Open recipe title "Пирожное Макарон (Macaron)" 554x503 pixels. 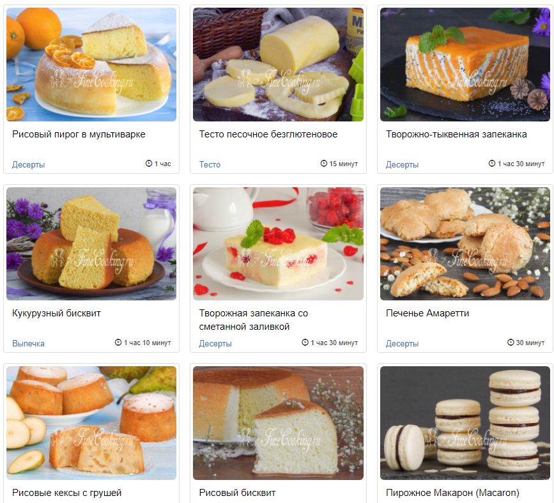tap(452, 492)
